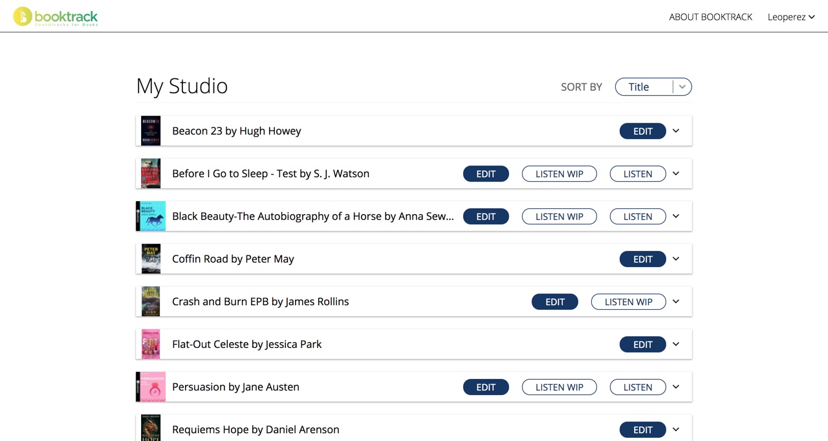Screen dimensions: 828x441
Task: Click the Black Beauty cover thumbnail
Action: click(x=151, y=216)
